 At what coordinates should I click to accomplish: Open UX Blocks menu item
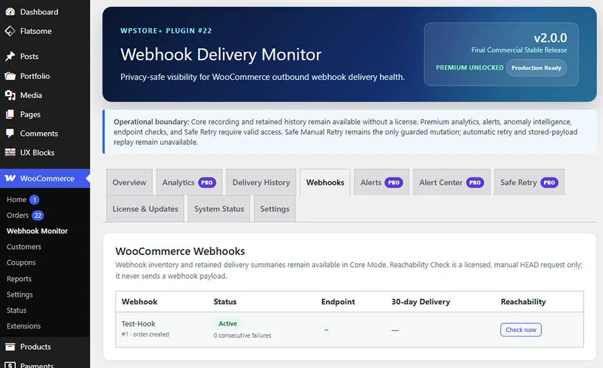click(x=38, y=153)
